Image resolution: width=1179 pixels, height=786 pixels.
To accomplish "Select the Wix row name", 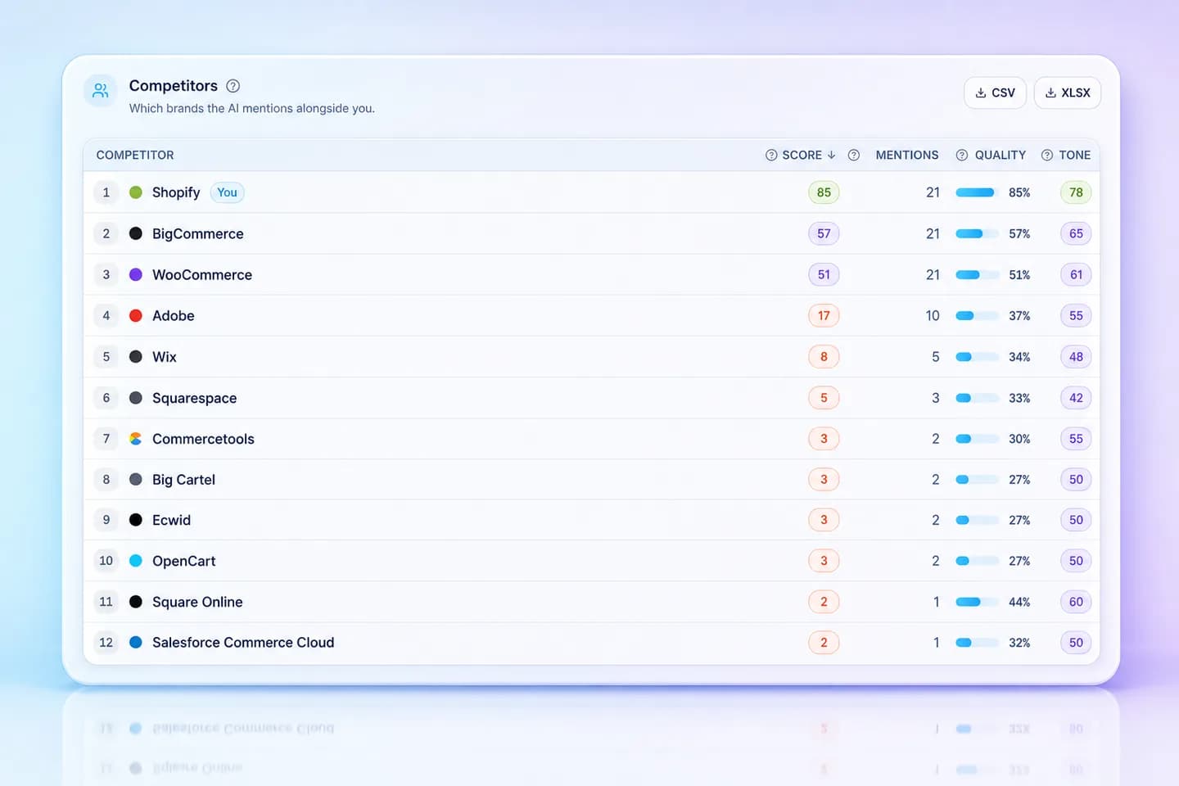I will click(165, 357).
